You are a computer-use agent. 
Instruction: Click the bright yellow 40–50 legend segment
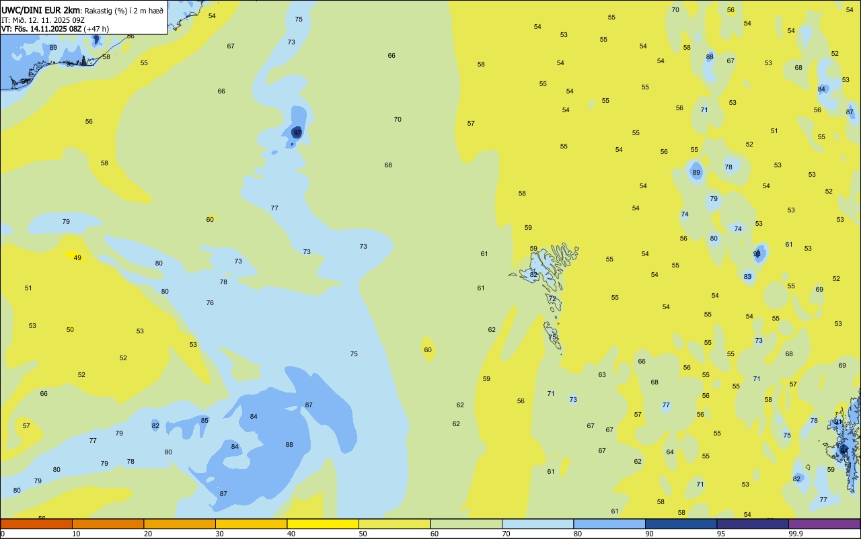323,524
